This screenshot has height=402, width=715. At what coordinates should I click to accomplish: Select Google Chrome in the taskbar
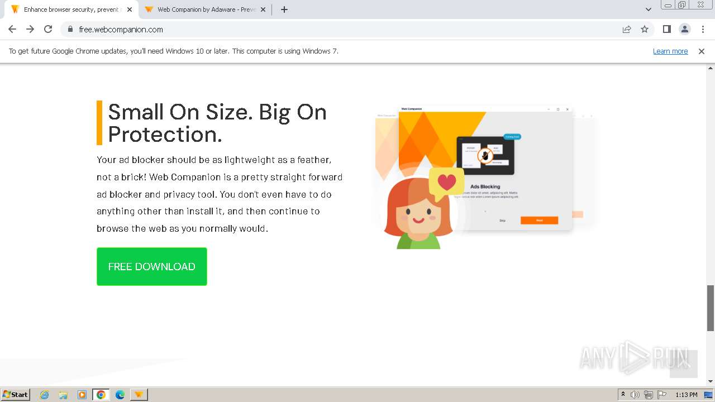coord(101,395)
